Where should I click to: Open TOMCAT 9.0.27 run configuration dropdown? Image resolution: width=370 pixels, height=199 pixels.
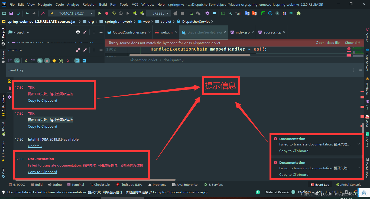point(72,13)
